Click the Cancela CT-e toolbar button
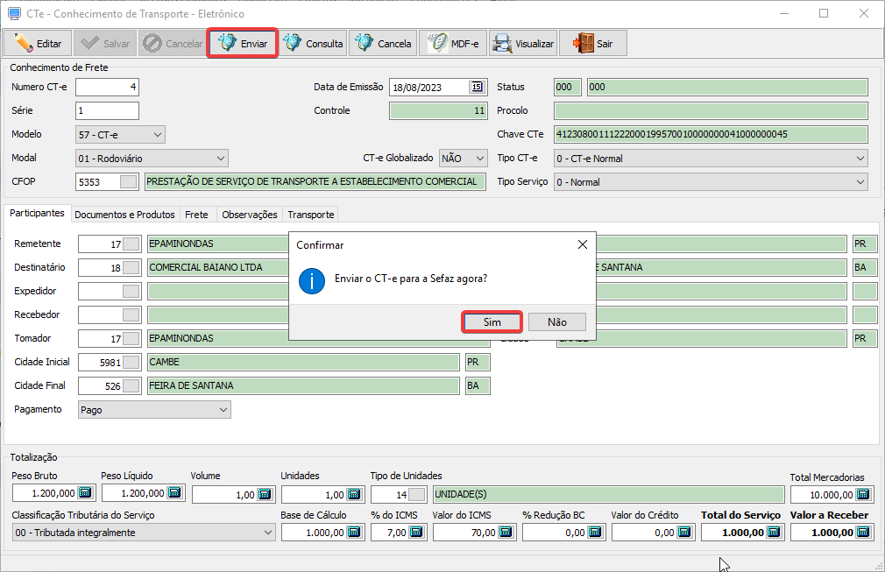 click(x=383, y=44)
